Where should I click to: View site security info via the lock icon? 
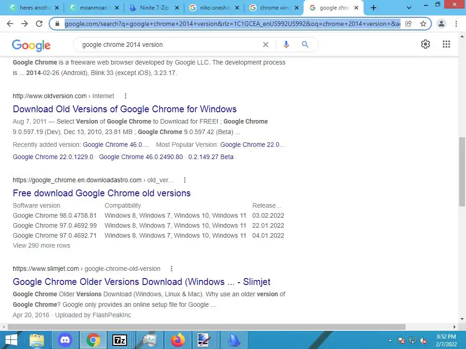pos(57,24)
